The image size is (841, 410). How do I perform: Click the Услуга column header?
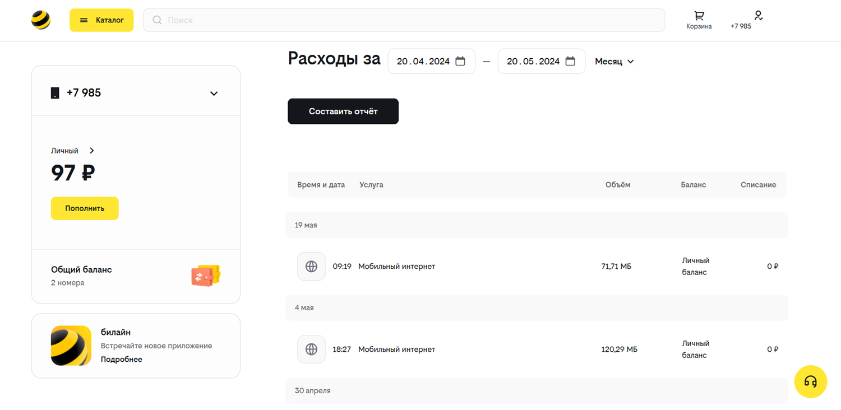tap(371, 185)
